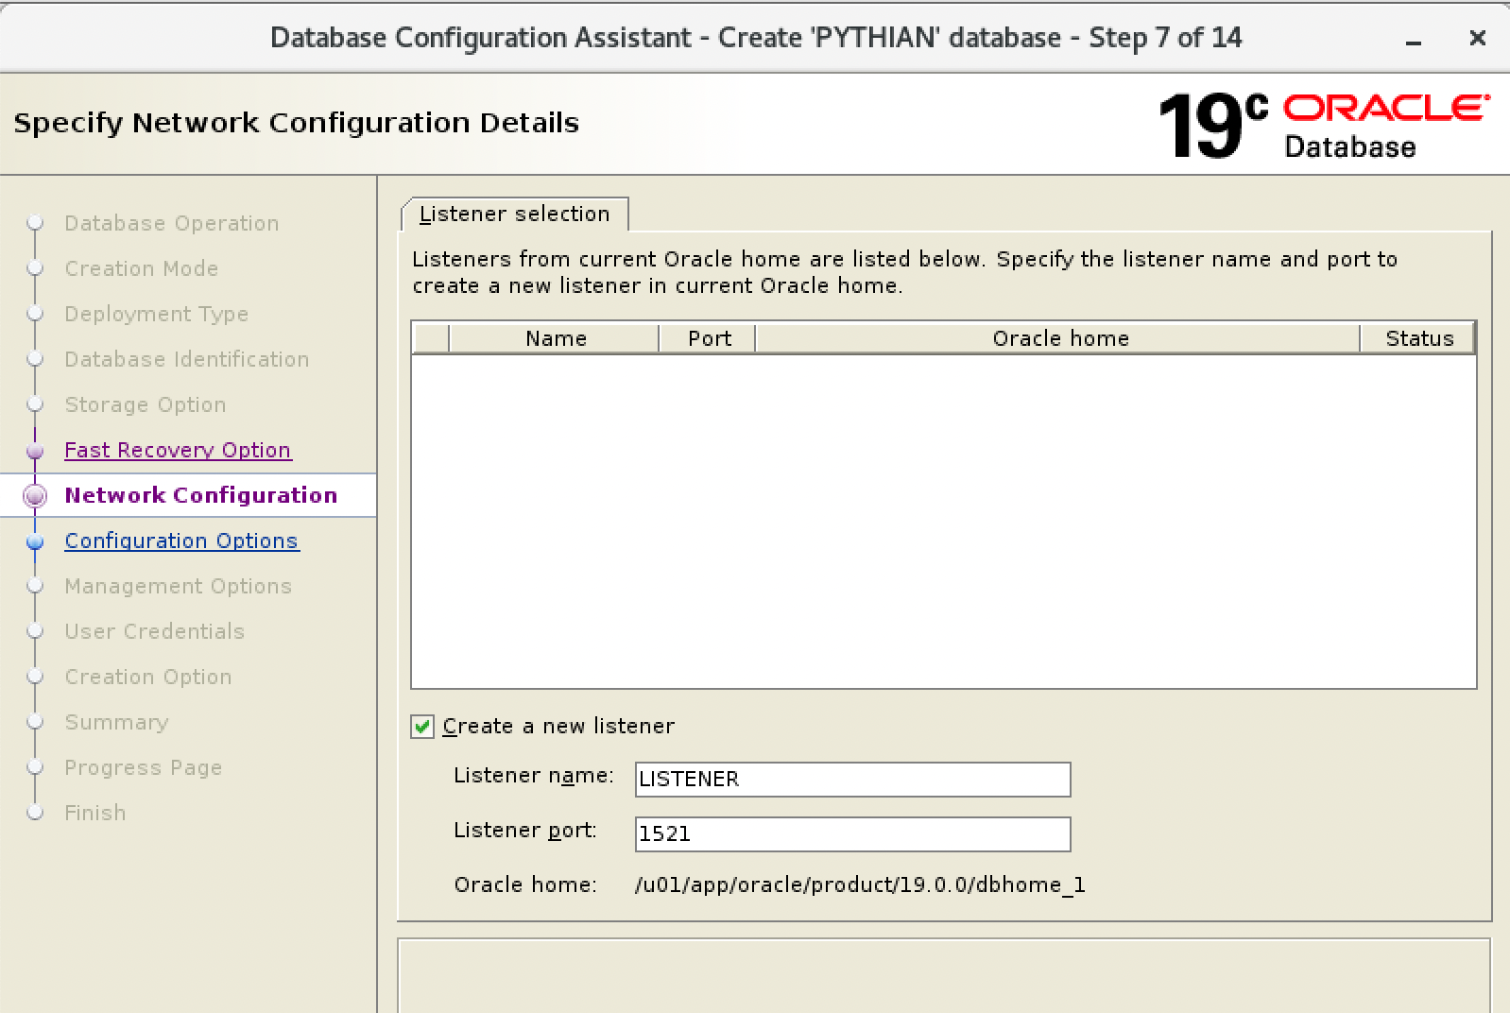Screen dimensions: 1510x1013
Task: Click the User Credentials step
Action: pos(154,632)
